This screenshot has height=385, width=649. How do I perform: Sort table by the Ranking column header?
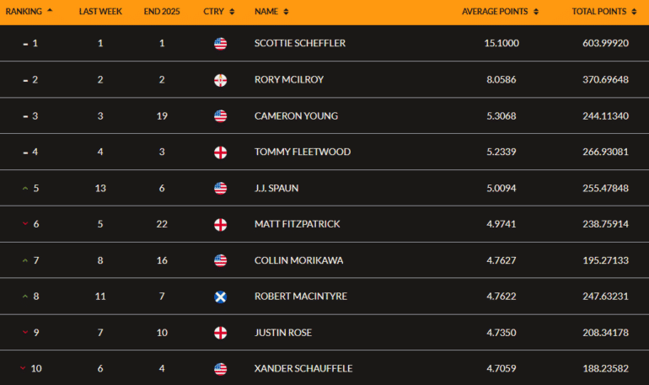click(x=29, y=12)
